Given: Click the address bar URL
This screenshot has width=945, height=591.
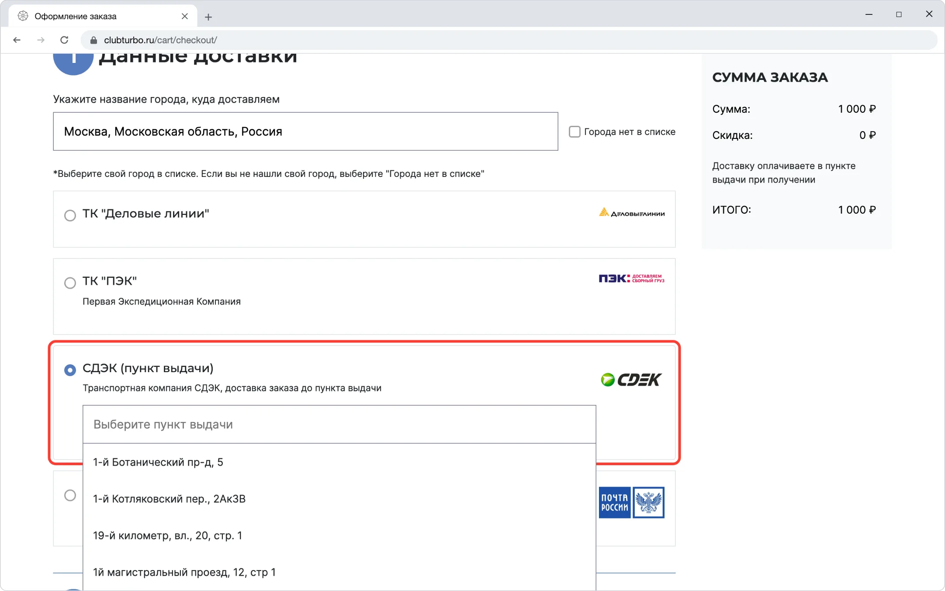Looking at the screenshot, I should pyautogui.click(x=160, y=40).
